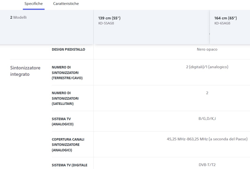The width and height of the screenshot is (250, 169).
Task: Select the 164 cm (65") model column
Action: [x=225, y=18]
